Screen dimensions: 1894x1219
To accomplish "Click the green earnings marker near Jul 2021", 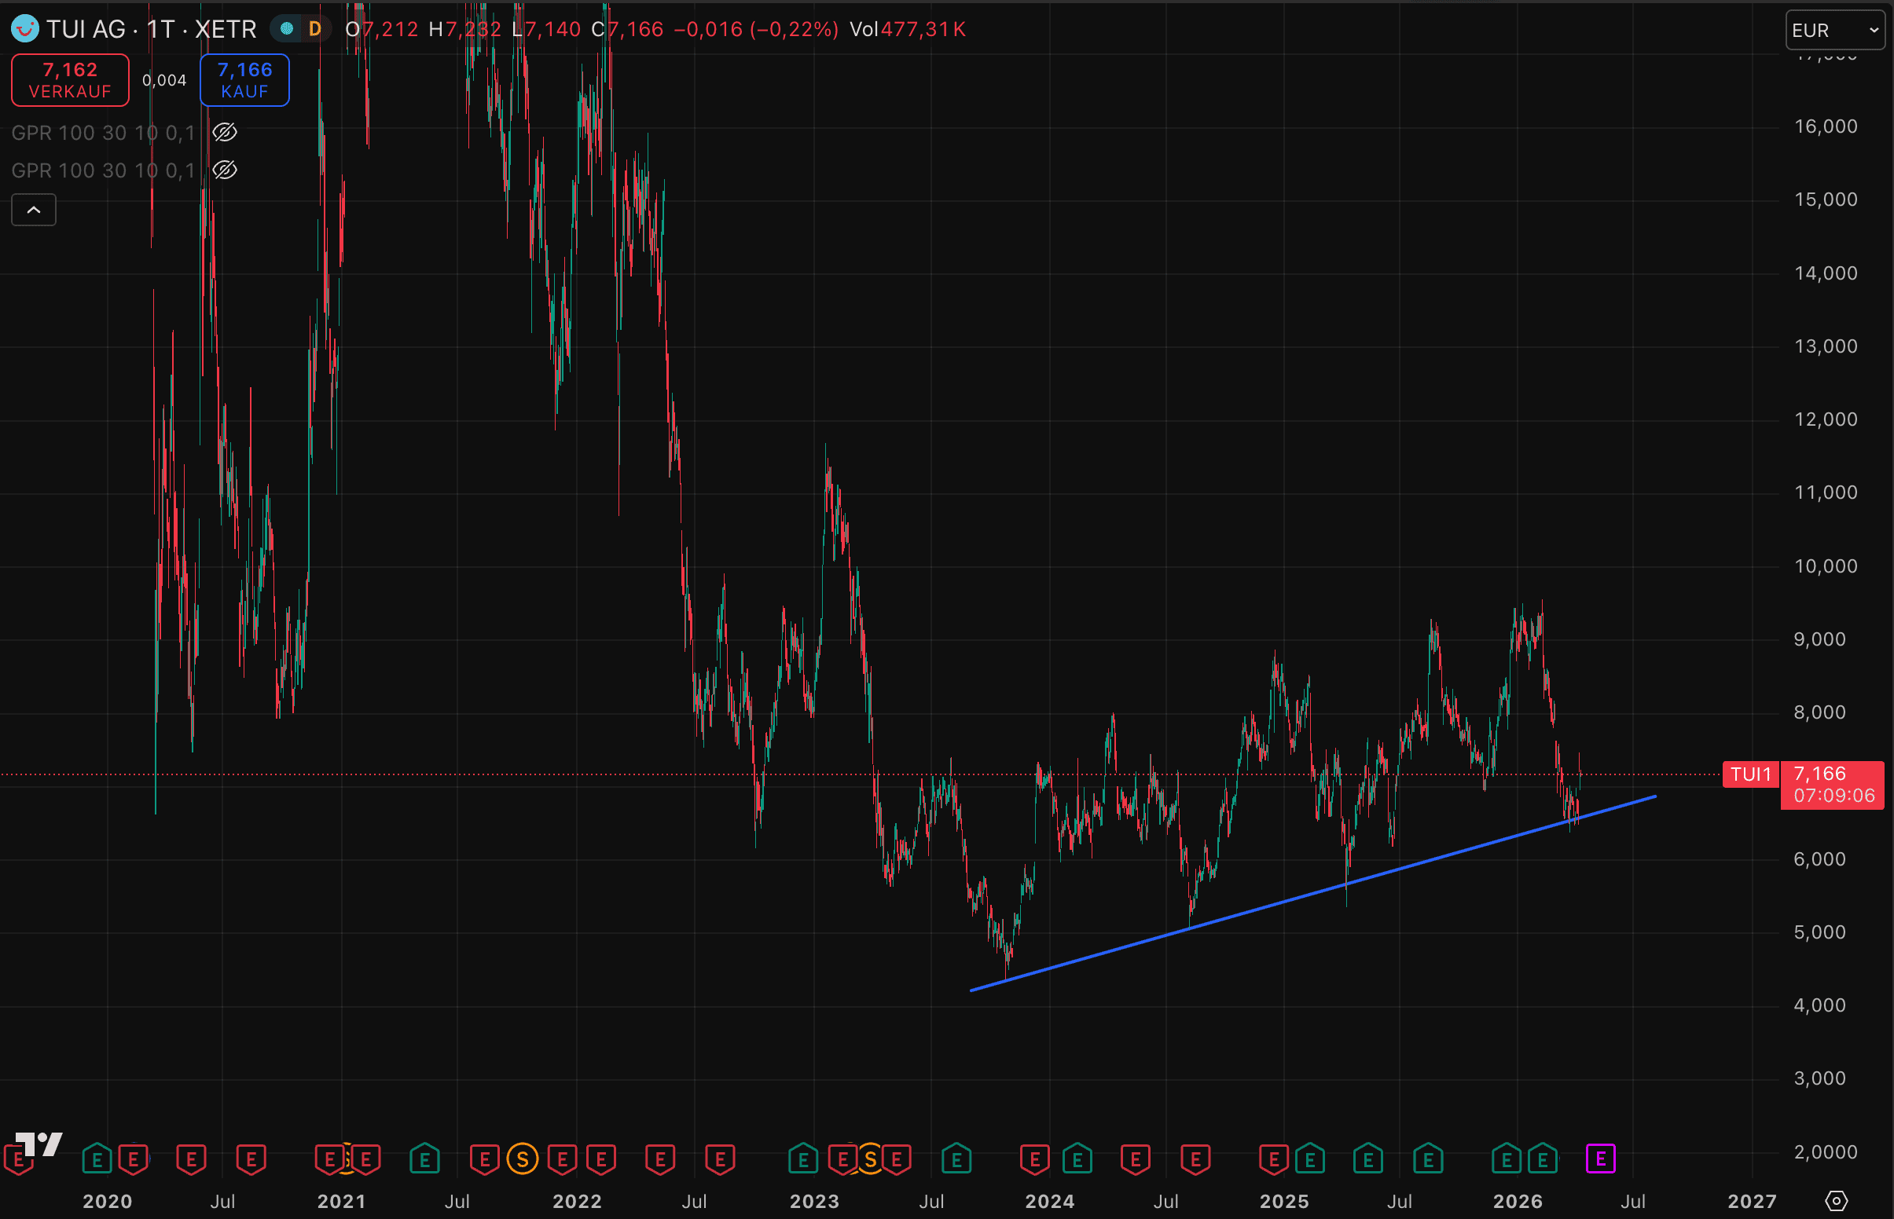I will 424,1160.
